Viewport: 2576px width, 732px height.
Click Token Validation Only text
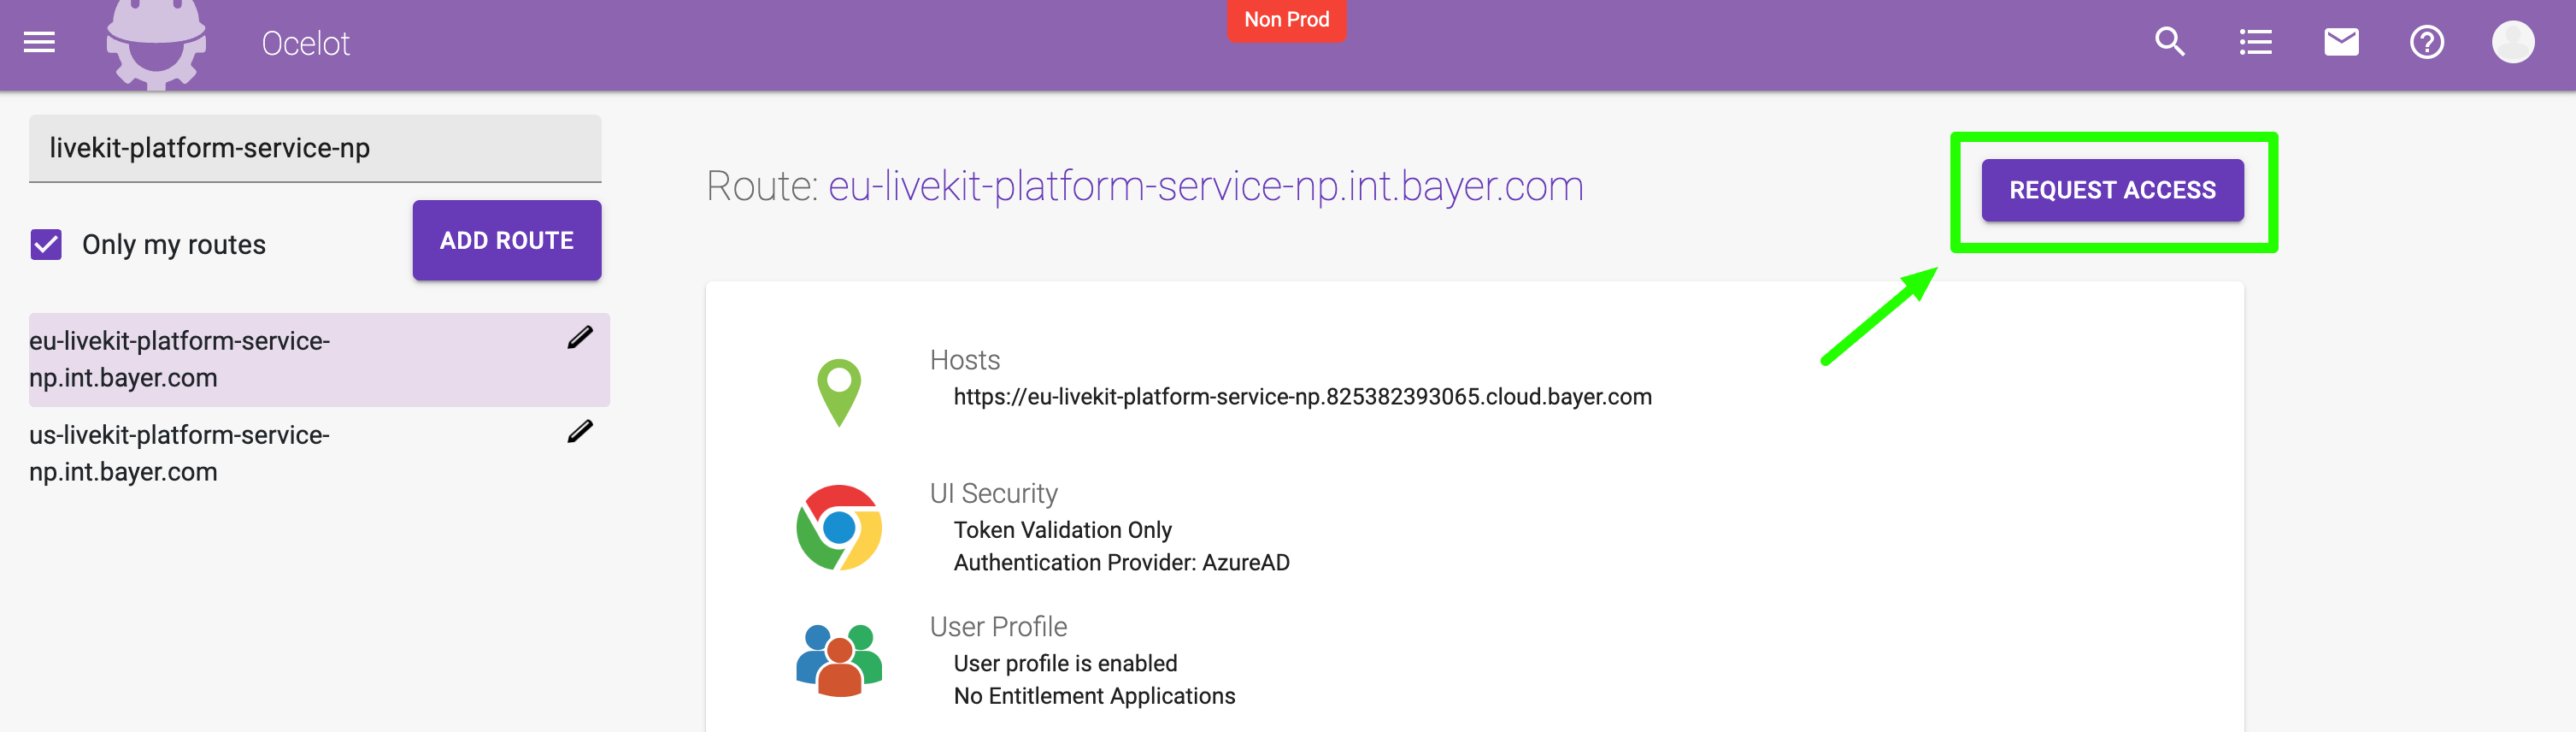click(1062, 530)
